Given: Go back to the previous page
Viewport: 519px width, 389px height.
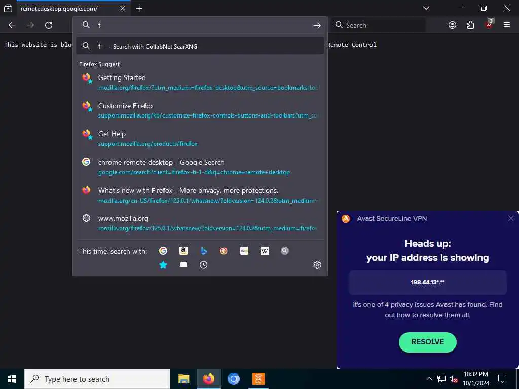Looking at the screenshot, I should (12, 25).
